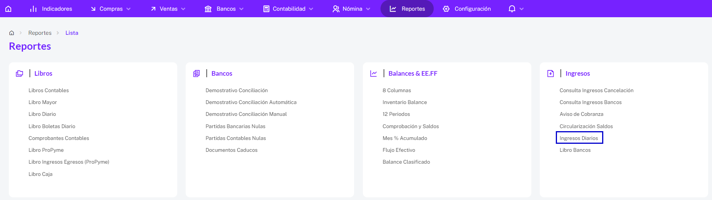Click the home icon in the top navigation bar
This screenshot has width=712, height=200.
click(8, 9)
